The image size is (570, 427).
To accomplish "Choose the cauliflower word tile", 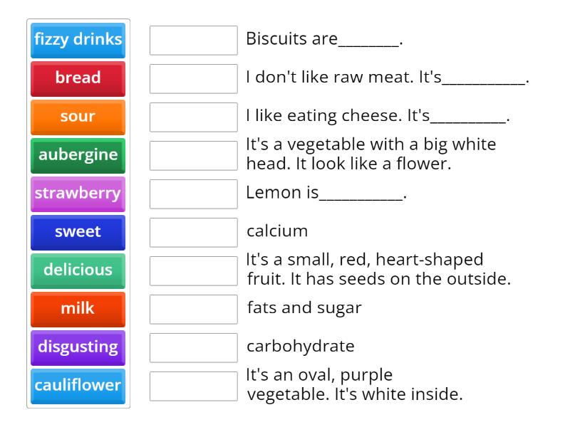I will pos(77,385).
